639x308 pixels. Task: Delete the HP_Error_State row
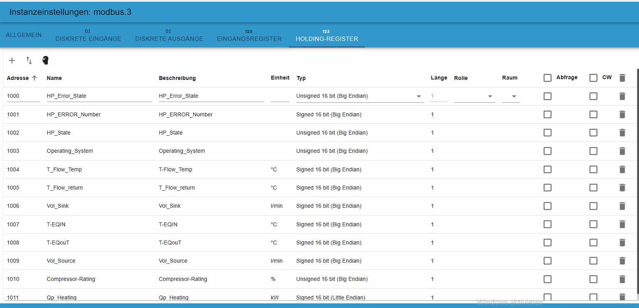coord(622,96)
